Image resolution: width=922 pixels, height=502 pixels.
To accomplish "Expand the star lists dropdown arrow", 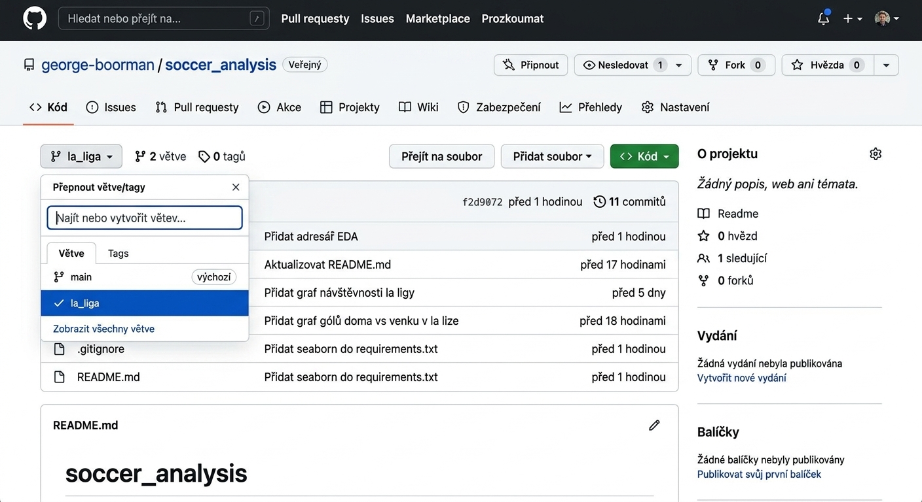I will click(886, 65).
